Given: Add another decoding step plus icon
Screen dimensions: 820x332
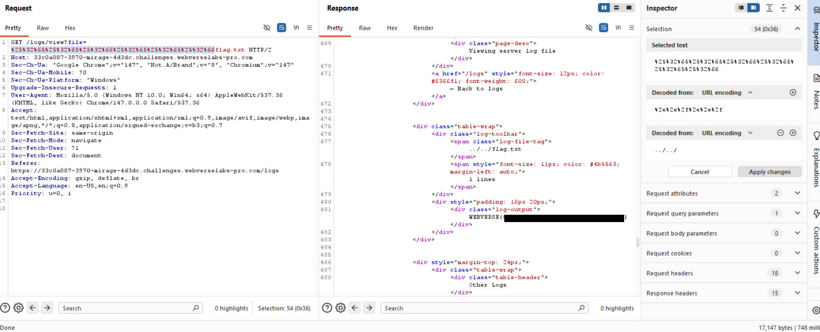Looking at the screenshot, I should [x=793, y=133].
